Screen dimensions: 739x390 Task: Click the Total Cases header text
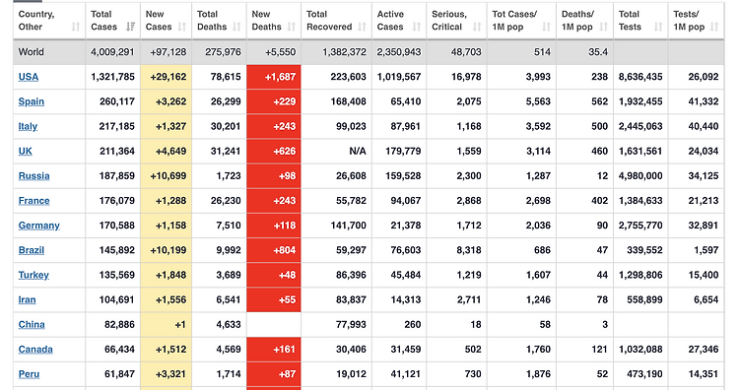[103, 21]
